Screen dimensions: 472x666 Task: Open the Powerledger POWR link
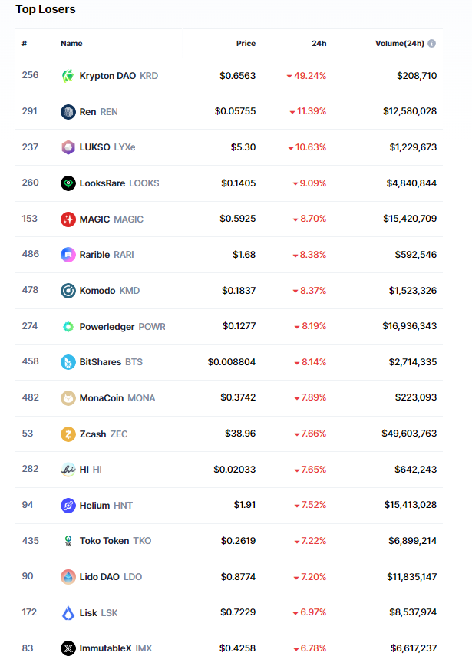pos(122,327)
